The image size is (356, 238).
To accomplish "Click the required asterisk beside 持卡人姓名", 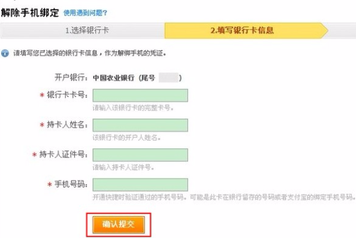I will (42, 126).
